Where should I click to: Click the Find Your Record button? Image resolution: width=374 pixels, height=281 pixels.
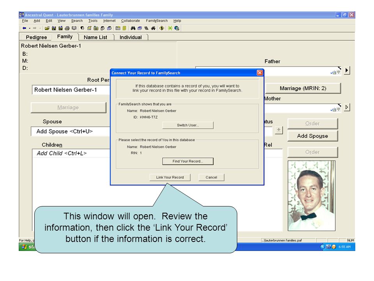188,161
